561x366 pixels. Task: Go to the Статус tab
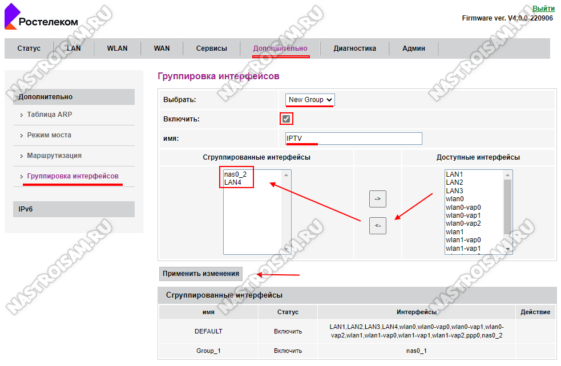(x=29, y=48)
